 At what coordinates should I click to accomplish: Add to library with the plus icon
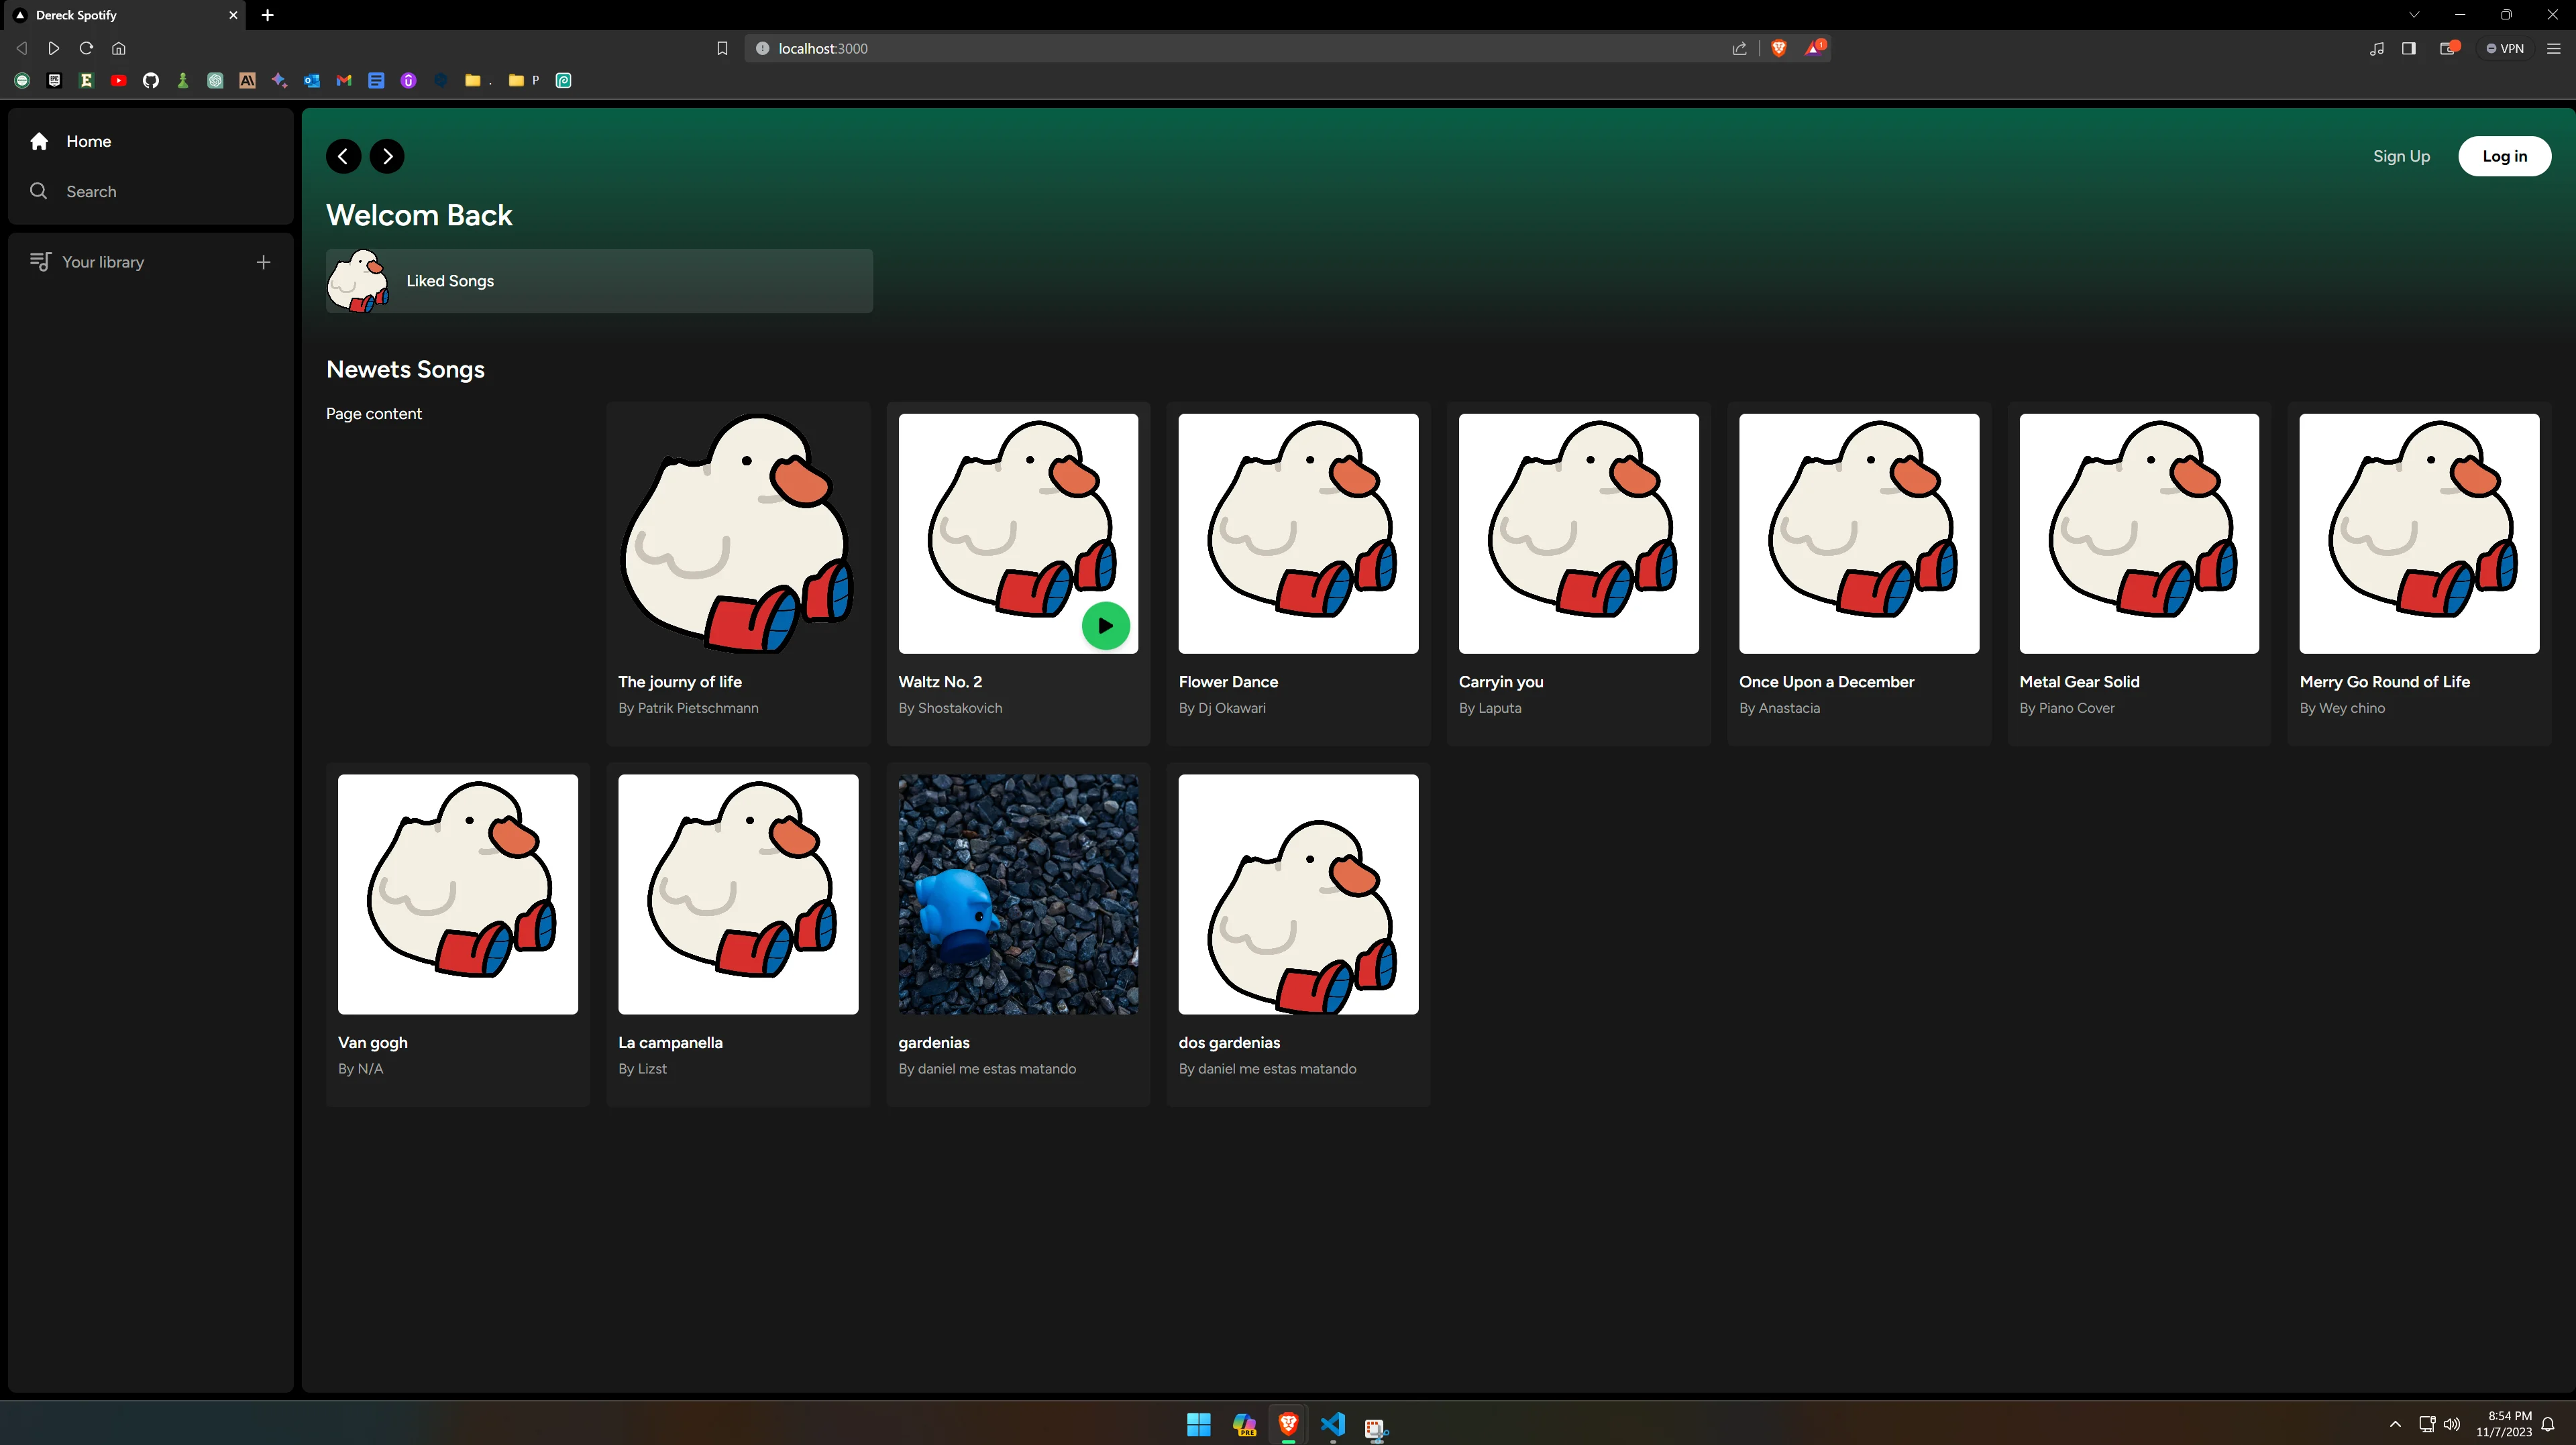click(x=263, y=262)
